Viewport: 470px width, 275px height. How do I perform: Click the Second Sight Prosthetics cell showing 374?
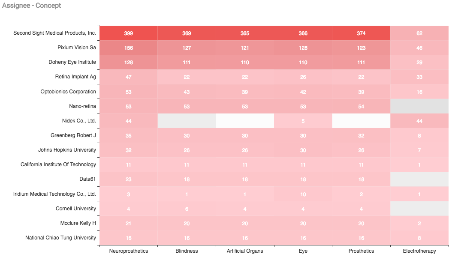pyautogui.click(x=361, y=33)
